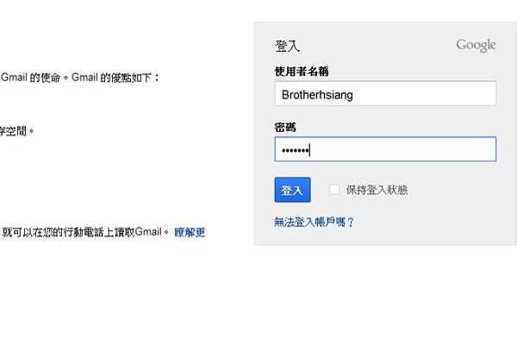The height and width of the screenshot is (345, 517).
Task: Click empty right side of username field
Action: point(428,93)
